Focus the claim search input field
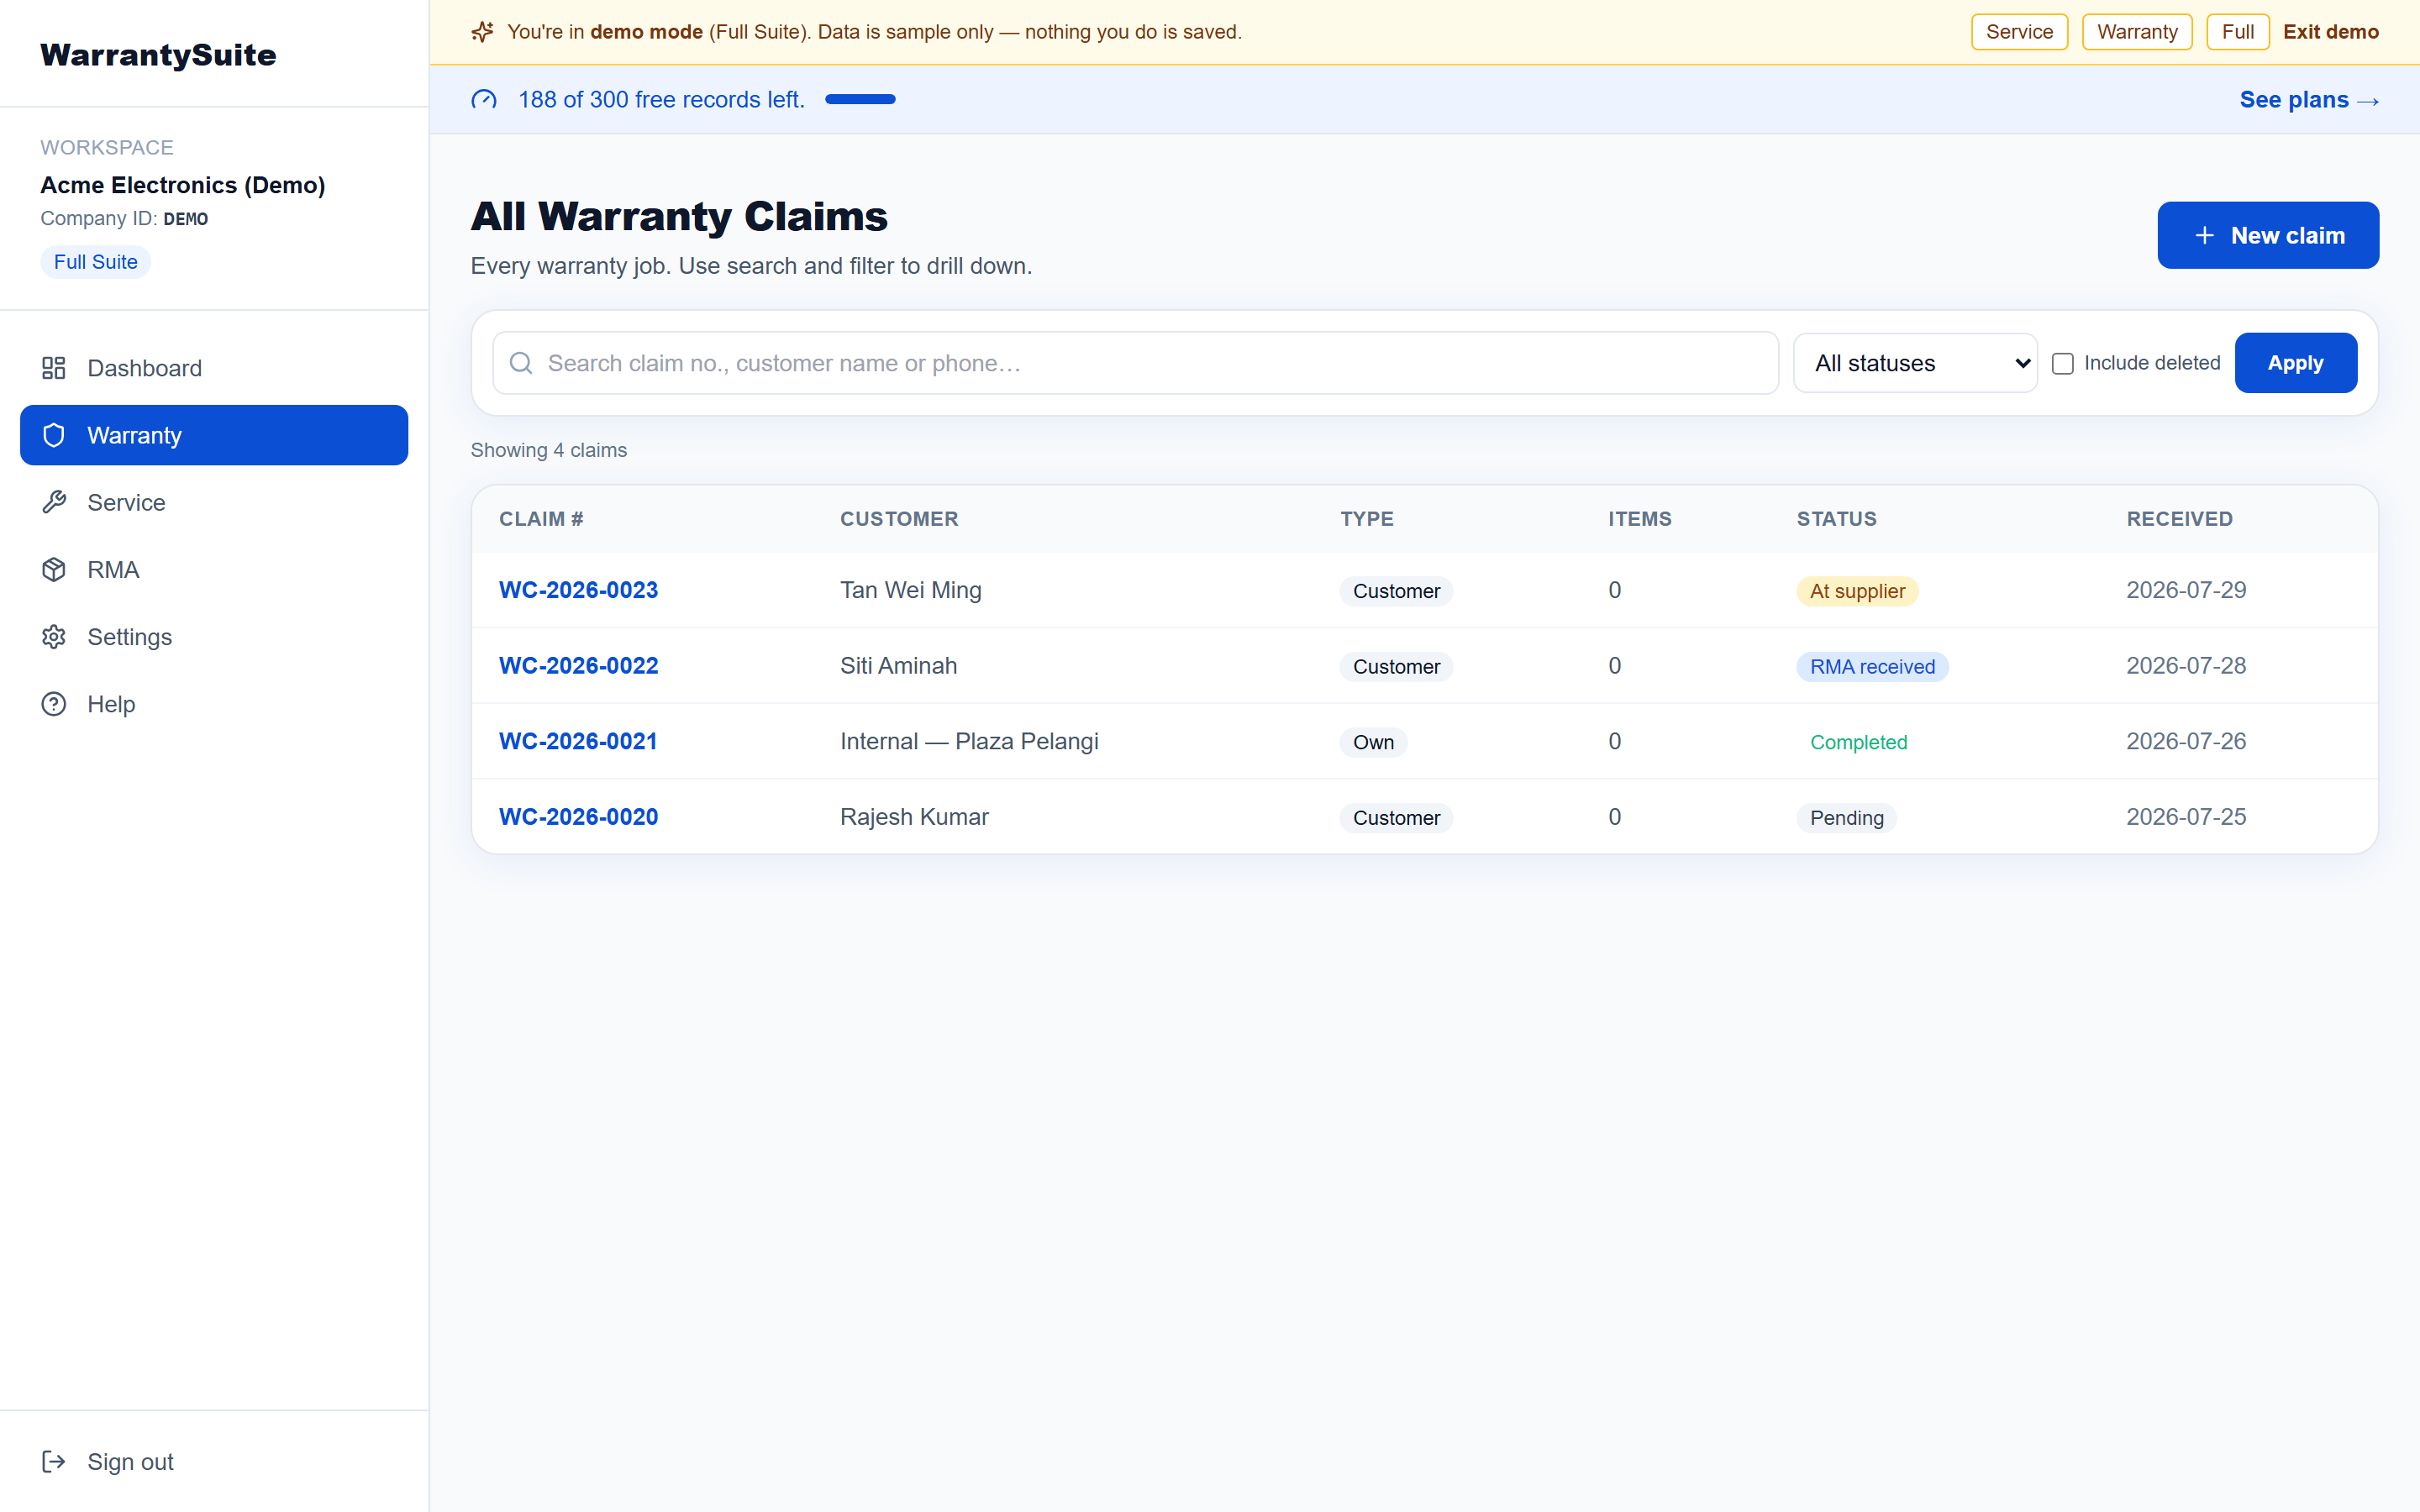The image size is (2420, 1512). [x=1136, y=363]
